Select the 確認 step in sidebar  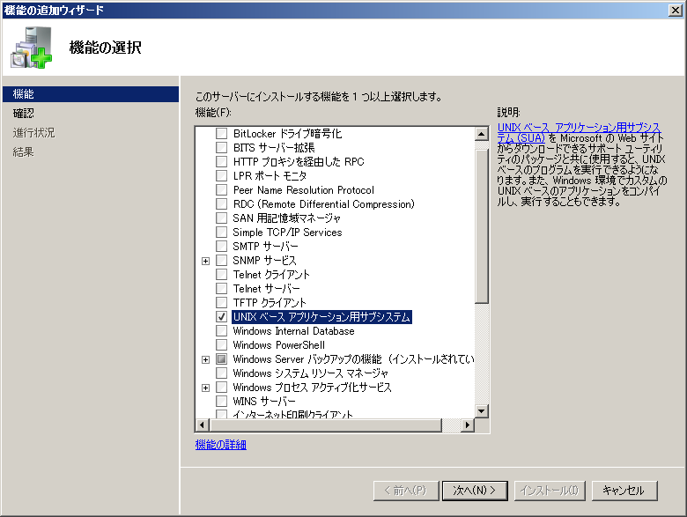coord(25,113)
